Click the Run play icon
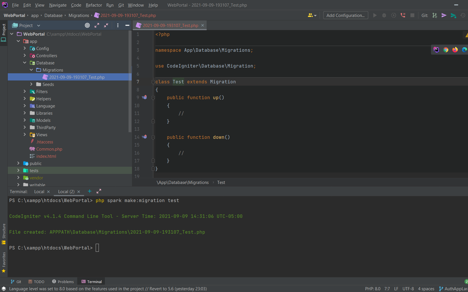The image size is (468, 292). click(375, 15)
